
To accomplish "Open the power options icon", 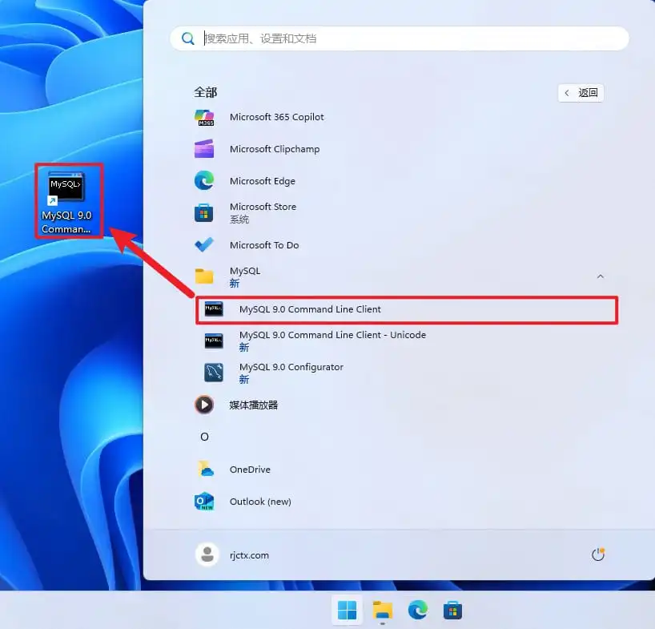I will click(x=598, y=554).
